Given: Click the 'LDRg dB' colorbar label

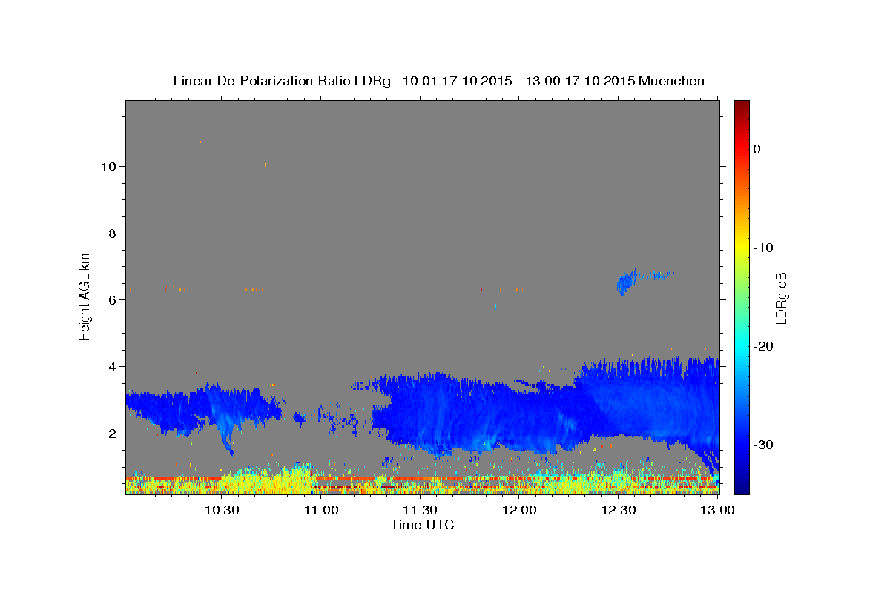Looking at the screenshot, I should (781, 297).
